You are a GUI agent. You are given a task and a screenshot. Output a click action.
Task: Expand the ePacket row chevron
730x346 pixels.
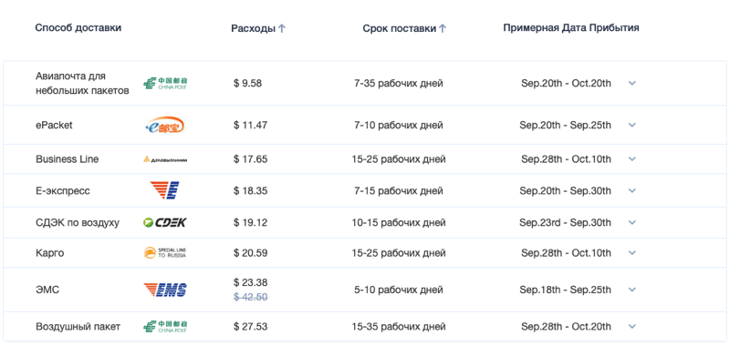631,125
